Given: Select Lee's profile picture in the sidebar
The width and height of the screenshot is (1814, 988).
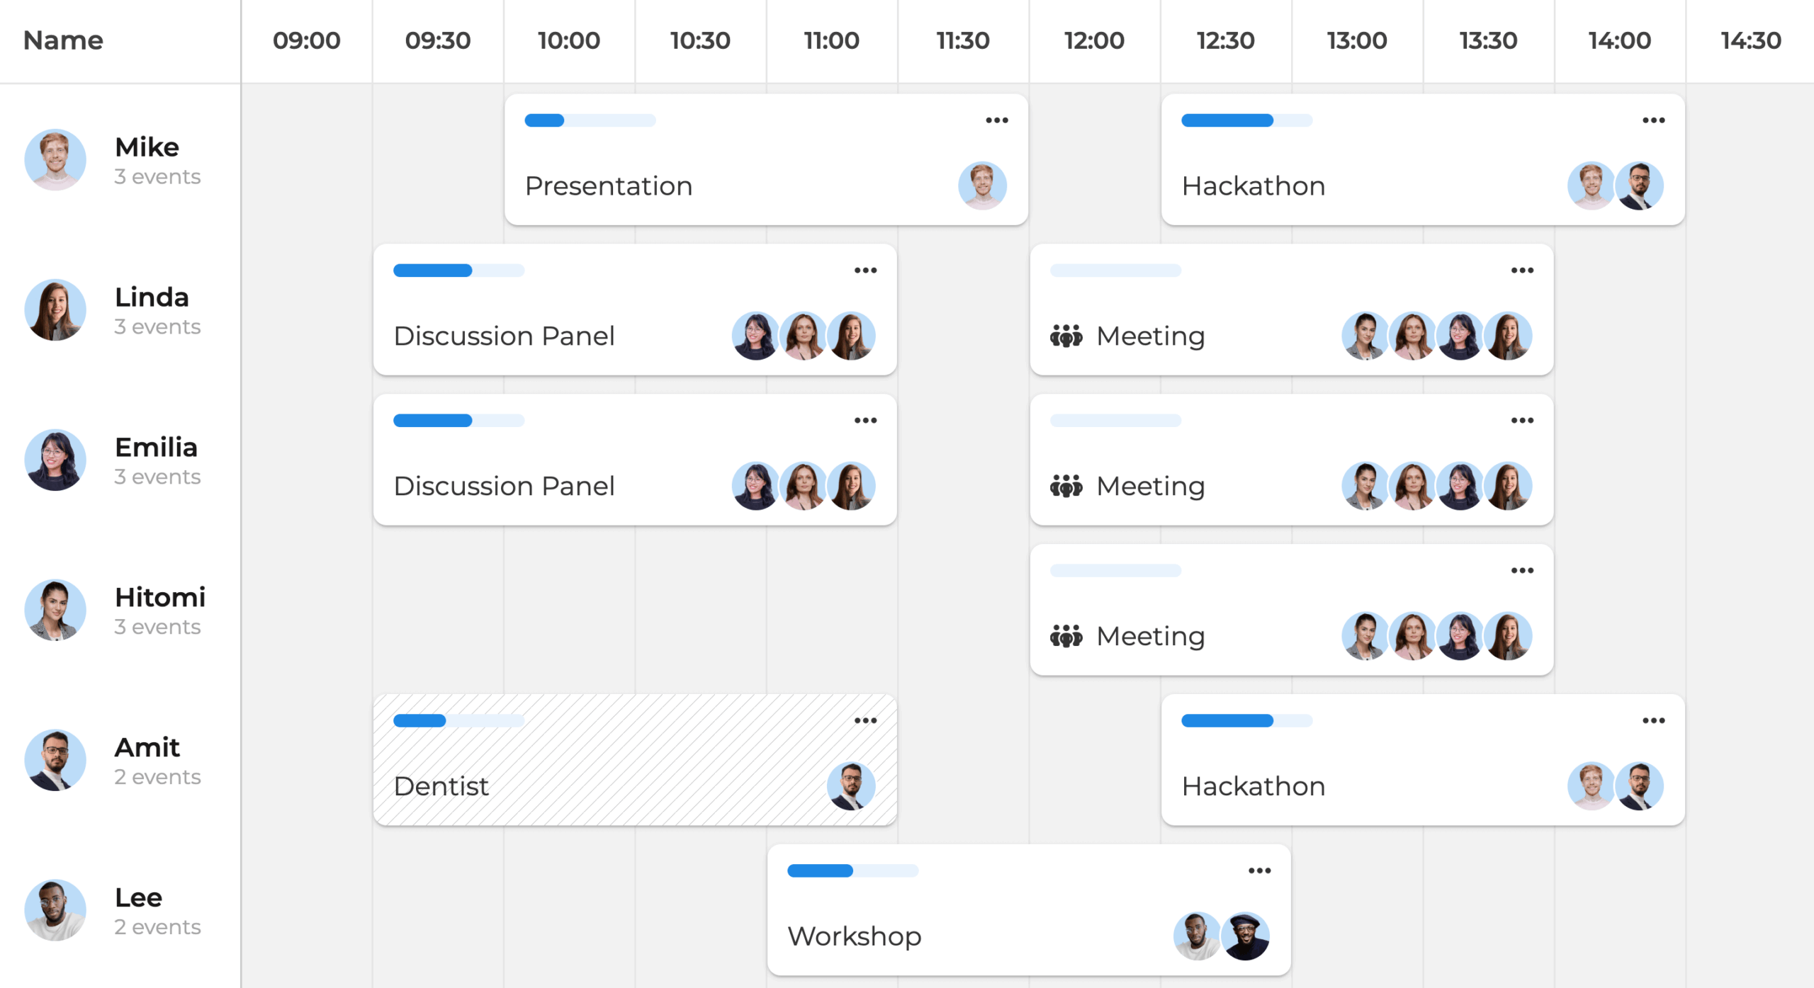Looking at the screenshot, I should [x=55, y=910].
